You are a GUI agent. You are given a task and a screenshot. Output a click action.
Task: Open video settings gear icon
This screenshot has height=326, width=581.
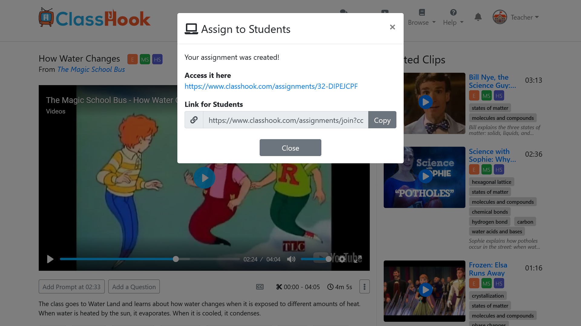tap(342, 259)
